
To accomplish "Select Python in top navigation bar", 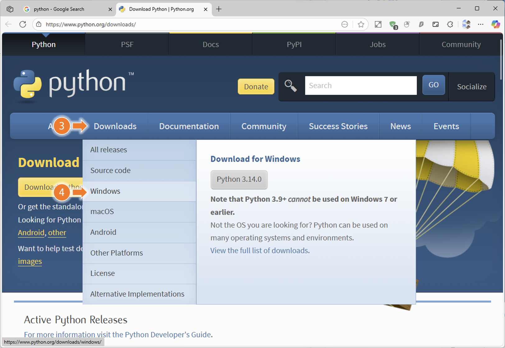I will (44, 44).
